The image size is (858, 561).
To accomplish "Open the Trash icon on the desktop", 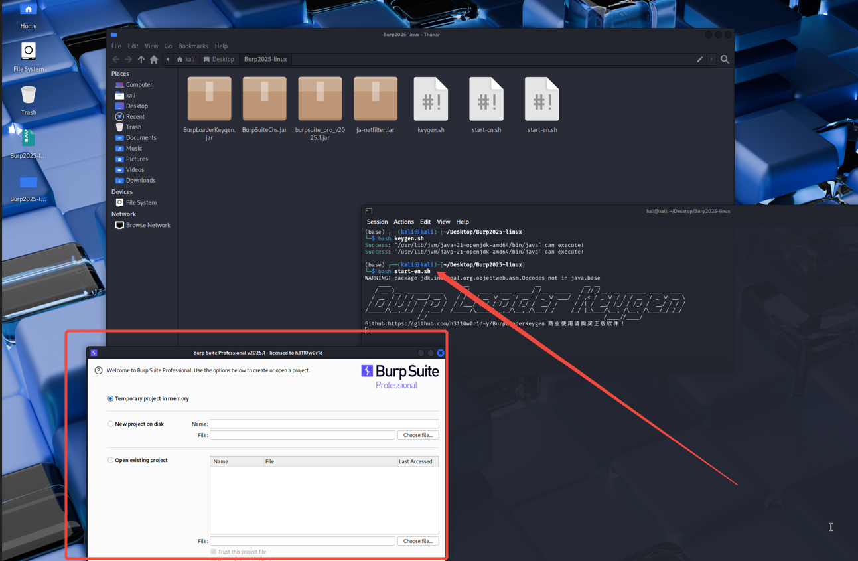I will point(28,97).
